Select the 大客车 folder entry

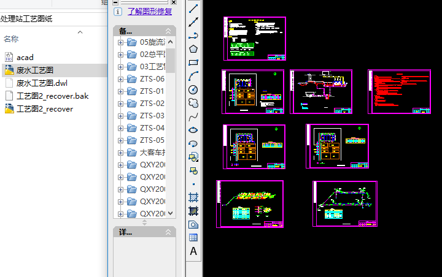pyautogui.click(x=145, y=153)
